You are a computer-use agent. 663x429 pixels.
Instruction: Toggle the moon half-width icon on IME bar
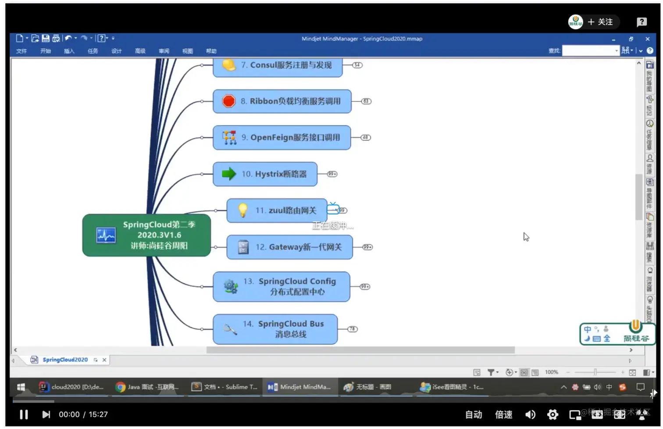click(x=587, y=338)
